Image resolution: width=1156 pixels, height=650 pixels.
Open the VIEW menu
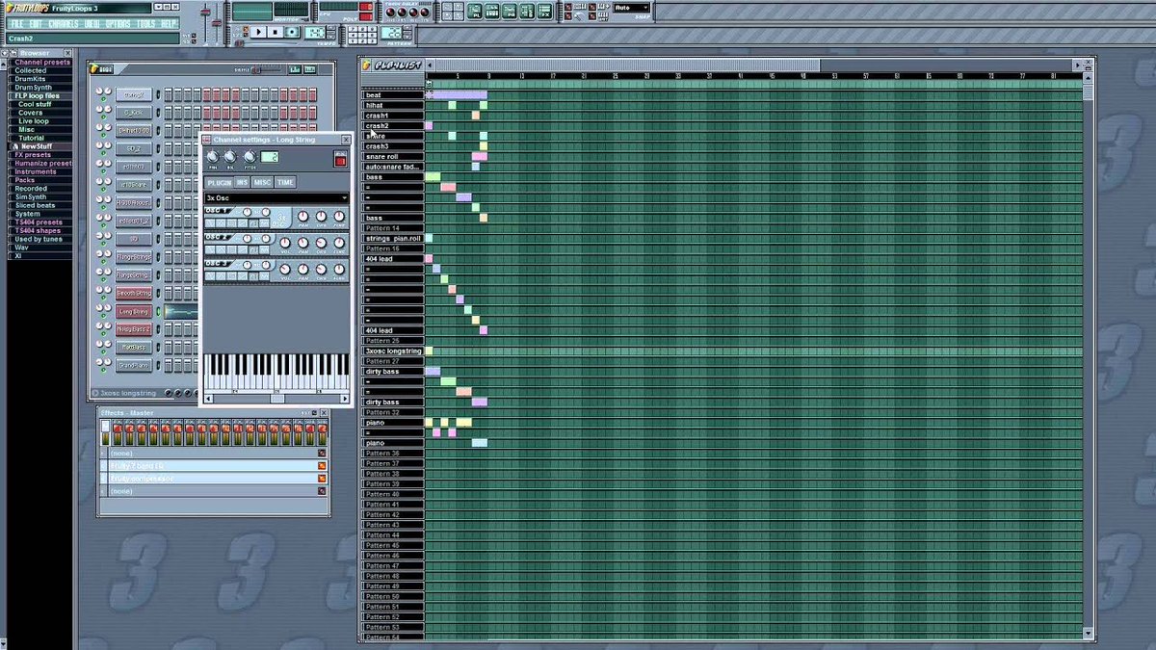tap(92, 23)
